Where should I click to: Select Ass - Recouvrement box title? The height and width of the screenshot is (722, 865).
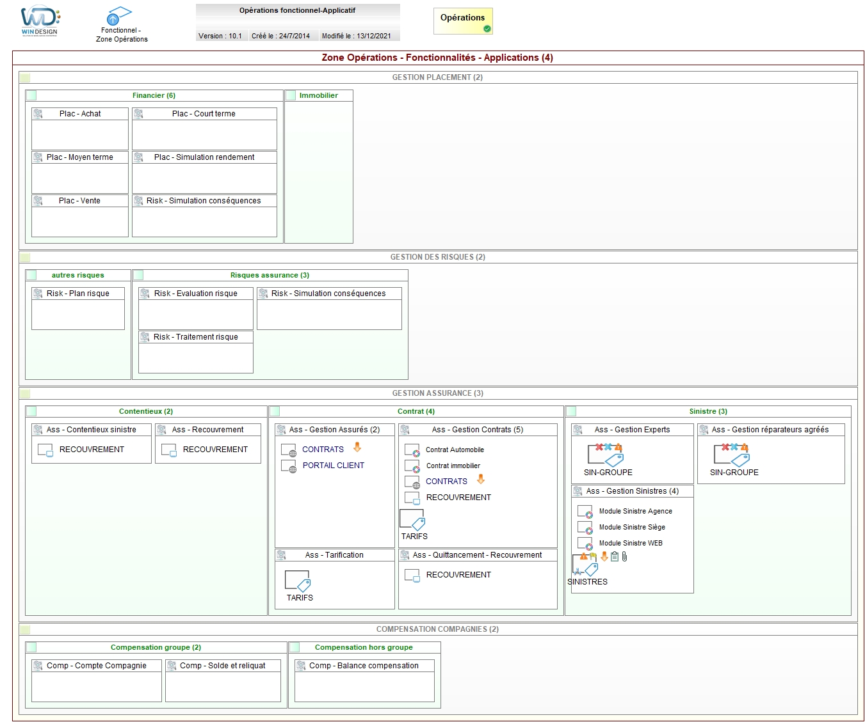[208, 430]
